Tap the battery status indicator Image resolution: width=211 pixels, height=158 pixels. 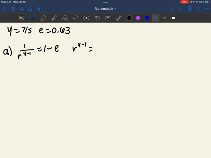point(207,2)
